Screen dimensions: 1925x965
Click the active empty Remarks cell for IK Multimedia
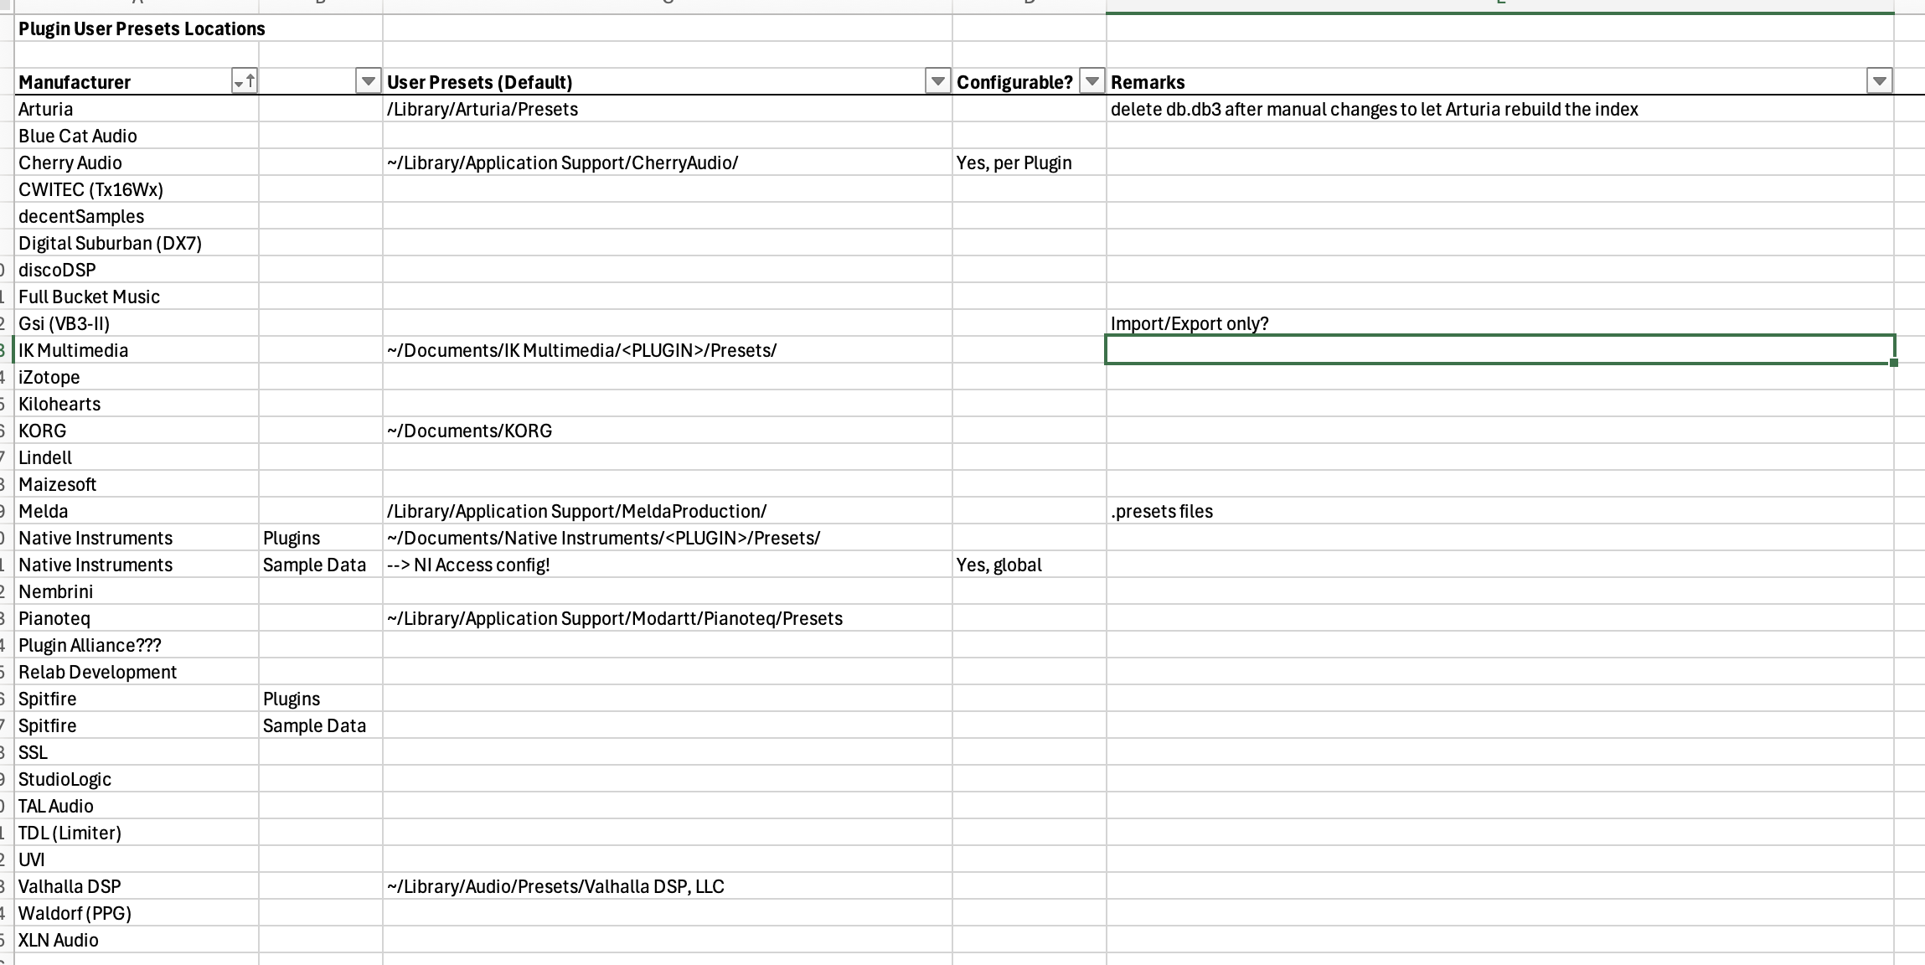(x=1500, y=350)
